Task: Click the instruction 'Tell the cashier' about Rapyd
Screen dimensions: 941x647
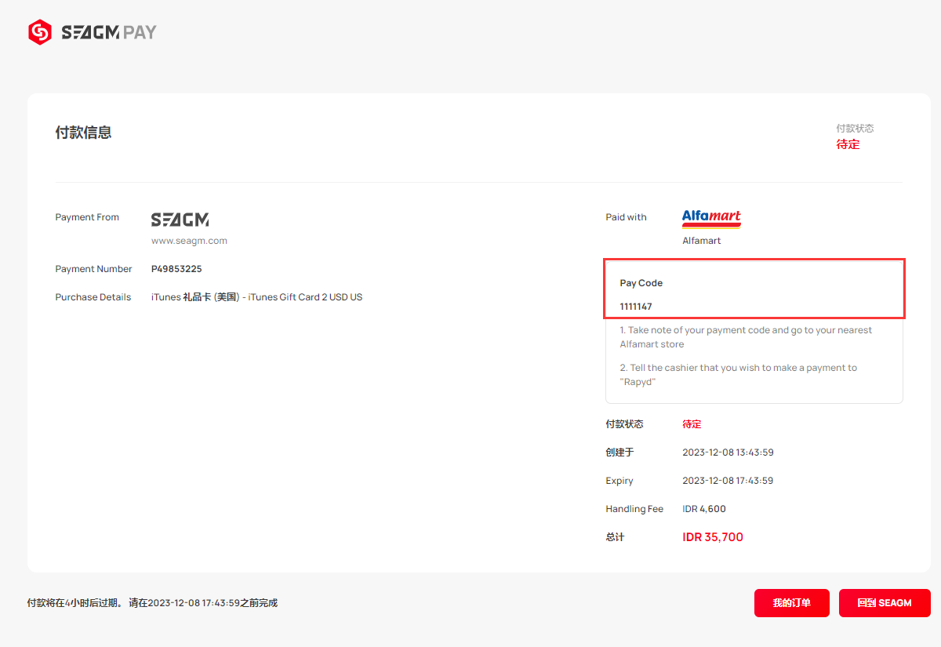Action: [738, 375]
